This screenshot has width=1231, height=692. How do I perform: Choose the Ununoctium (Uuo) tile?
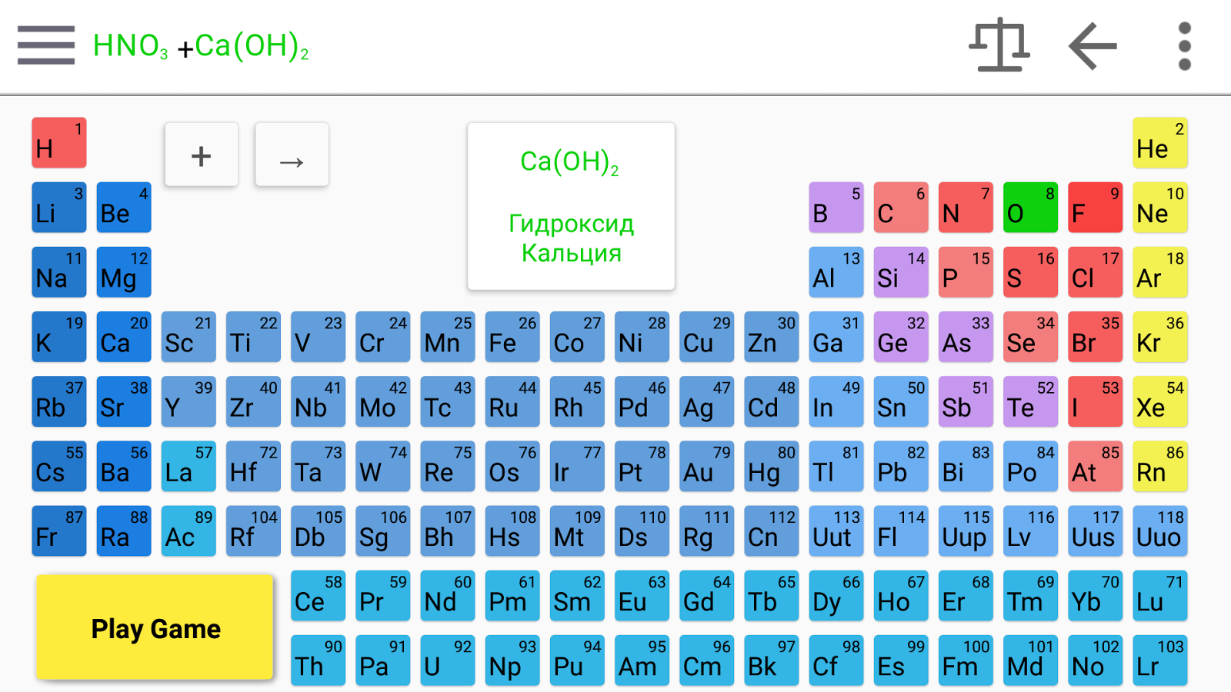1160,531
